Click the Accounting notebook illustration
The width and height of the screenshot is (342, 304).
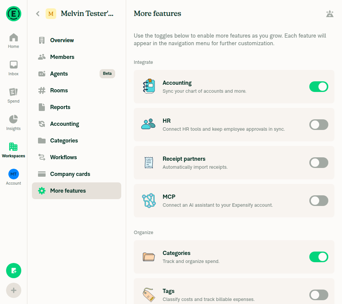point(149,86)
